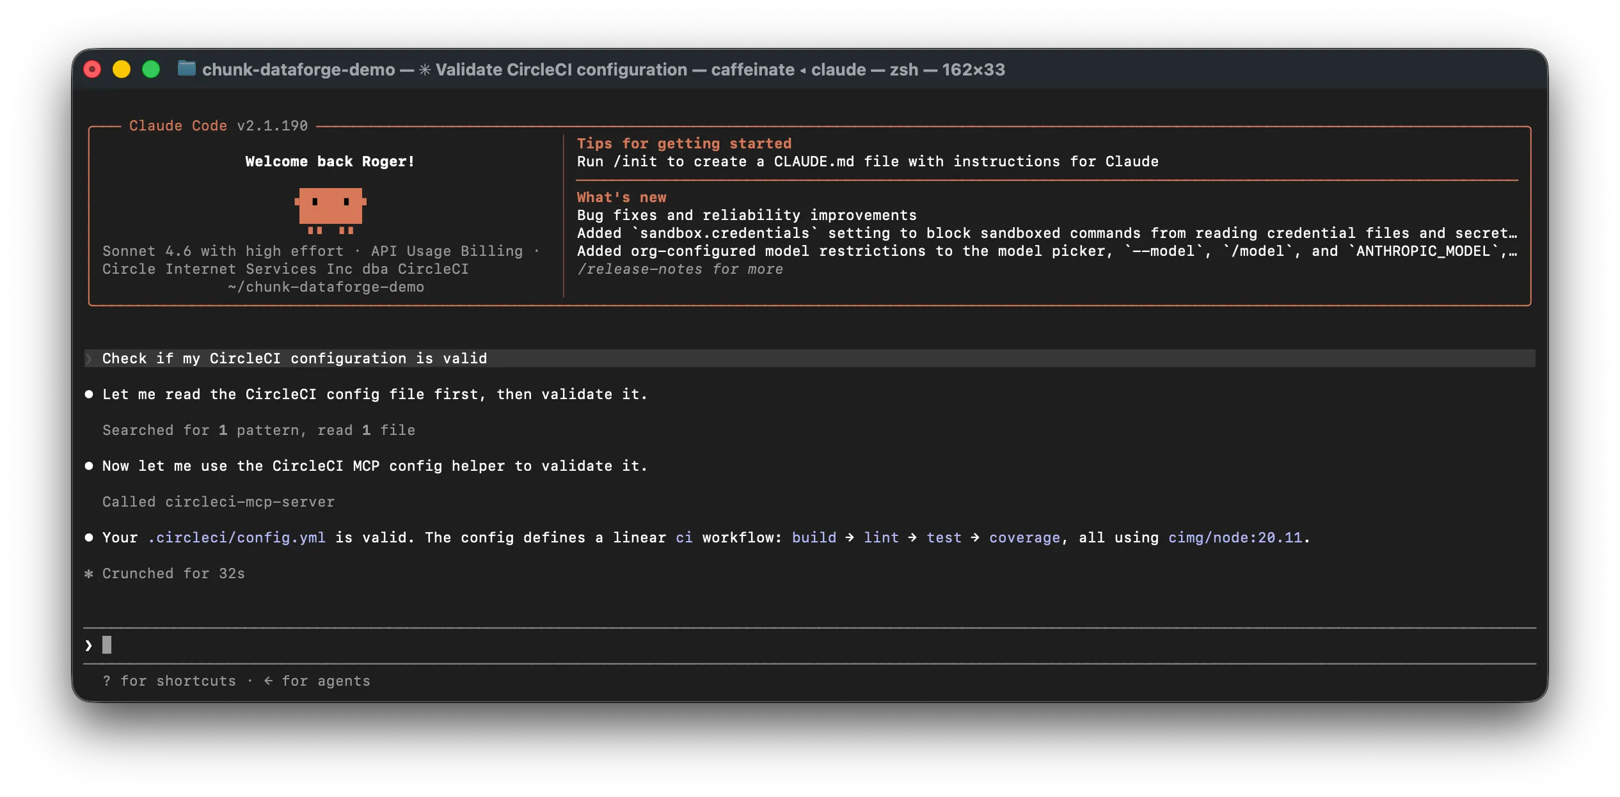Screen dimensions: 1620x797
Task: Click '/release-notes for more' text
Action: click(x=680, y=269)
